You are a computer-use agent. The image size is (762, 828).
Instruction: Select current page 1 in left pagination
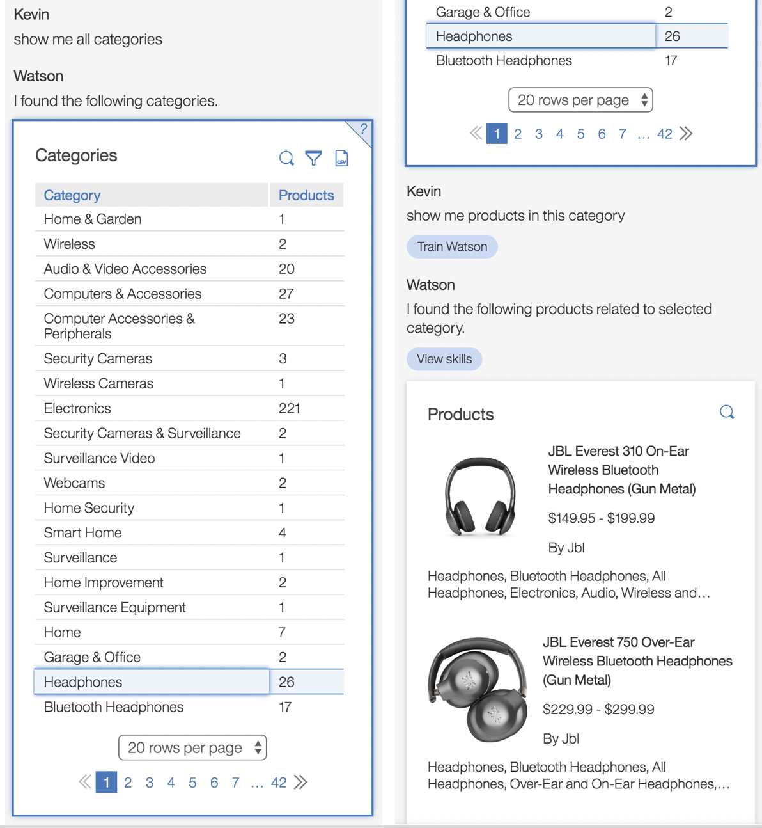(106, 782)
